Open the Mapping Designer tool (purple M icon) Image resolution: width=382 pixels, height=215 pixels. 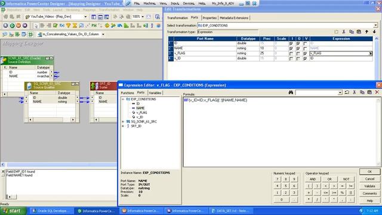(x=25, y=26)
